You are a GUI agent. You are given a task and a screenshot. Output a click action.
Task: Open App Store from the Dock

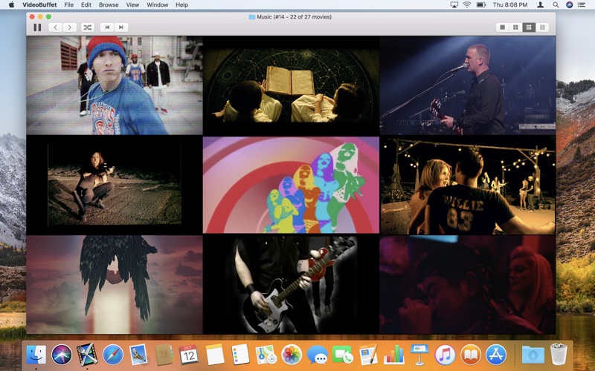(496, 355)
